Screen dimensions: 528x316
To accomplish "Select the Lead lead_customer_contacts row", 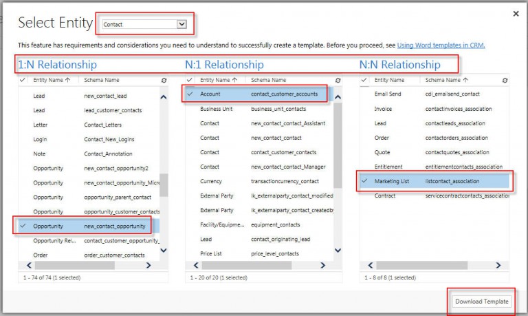I will (x=89, y=111).
